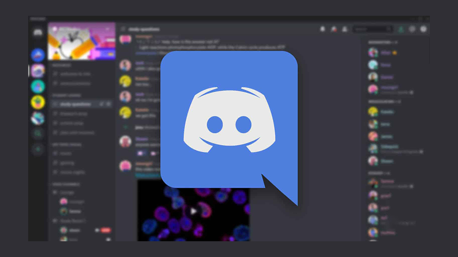Toggle channel notifications with the bell icon
458x257 pixels.
click(x=323, y=30)
